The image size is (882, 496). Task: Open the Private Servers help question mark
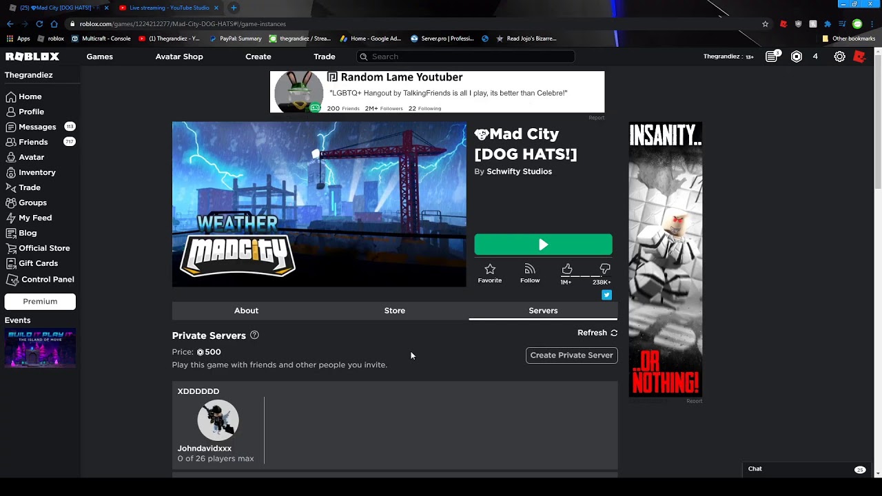coord(254,335)
